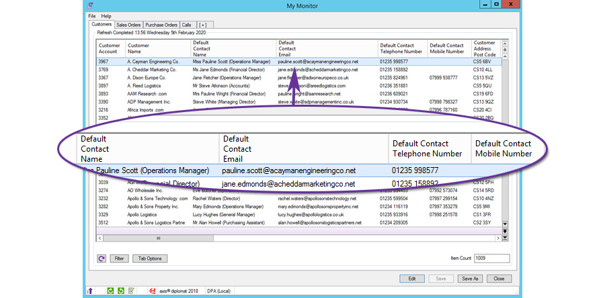Click Steve White (Managing Director) cell
Screen dimensions: 605x298
pyautogui.click(x=224, y=102)
